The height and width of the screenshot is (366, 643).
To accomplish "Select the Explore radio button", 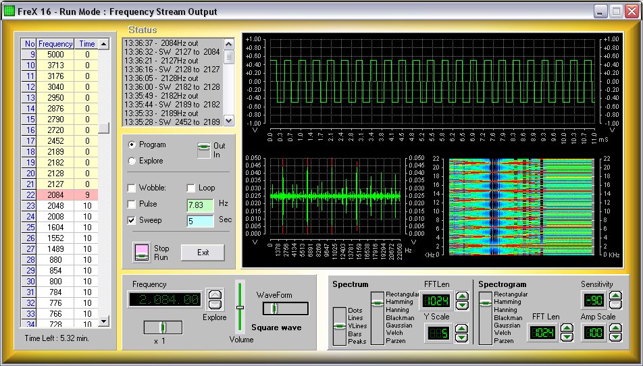I will coord(132,161).
